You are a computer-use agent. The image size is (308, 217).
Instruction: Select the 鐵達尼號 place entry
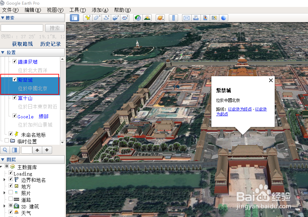28,62
